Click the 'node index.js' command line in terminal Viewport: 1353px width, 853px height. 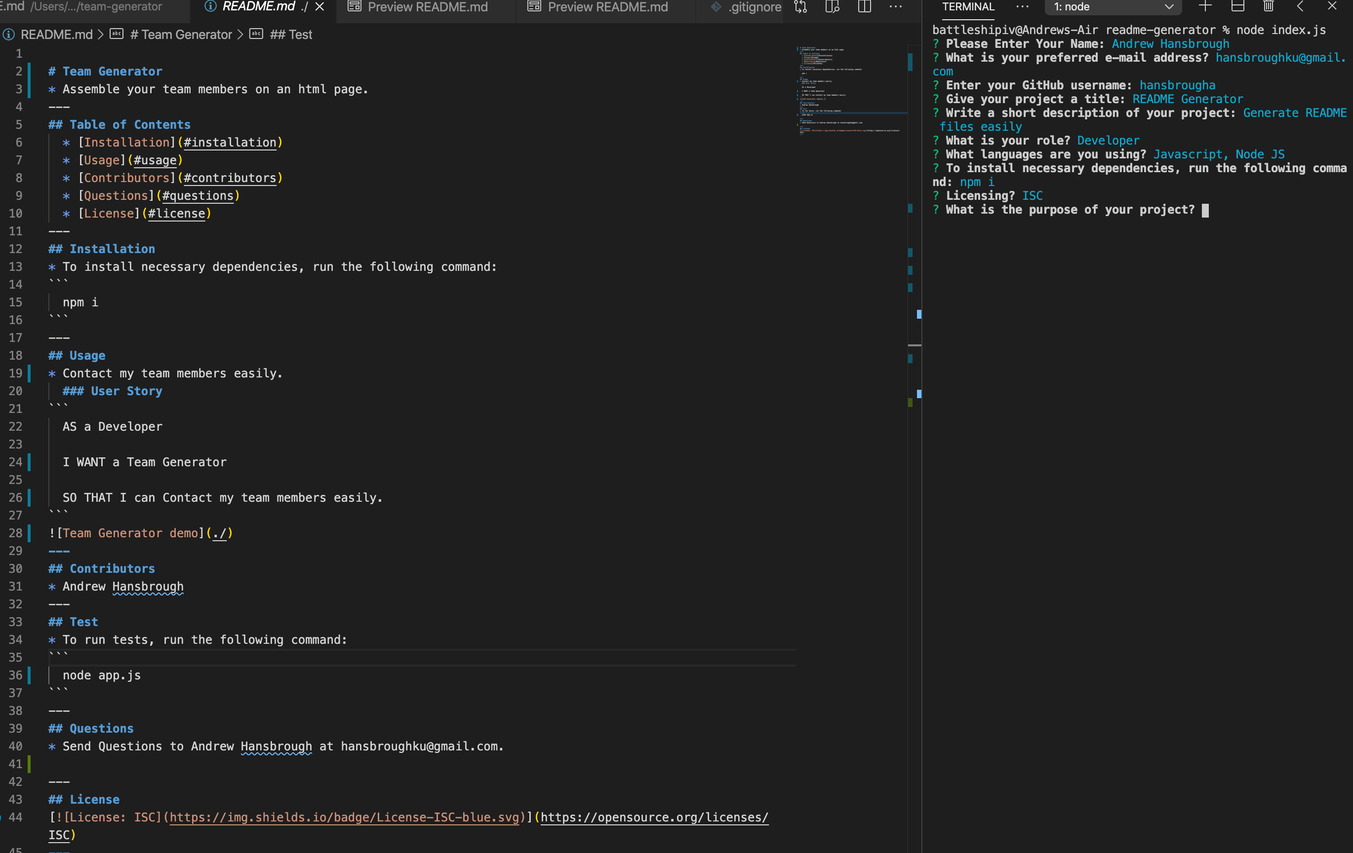click(1129, 30)
